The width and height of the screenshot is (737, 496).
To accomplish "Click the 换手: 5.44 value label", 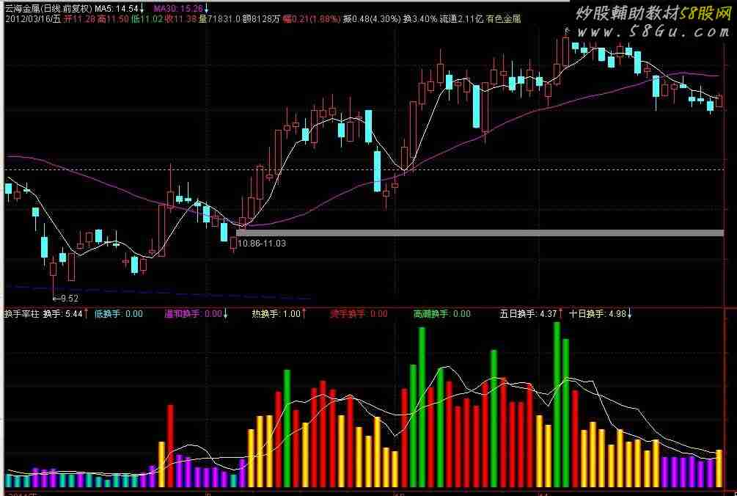I will click(63, 313).
